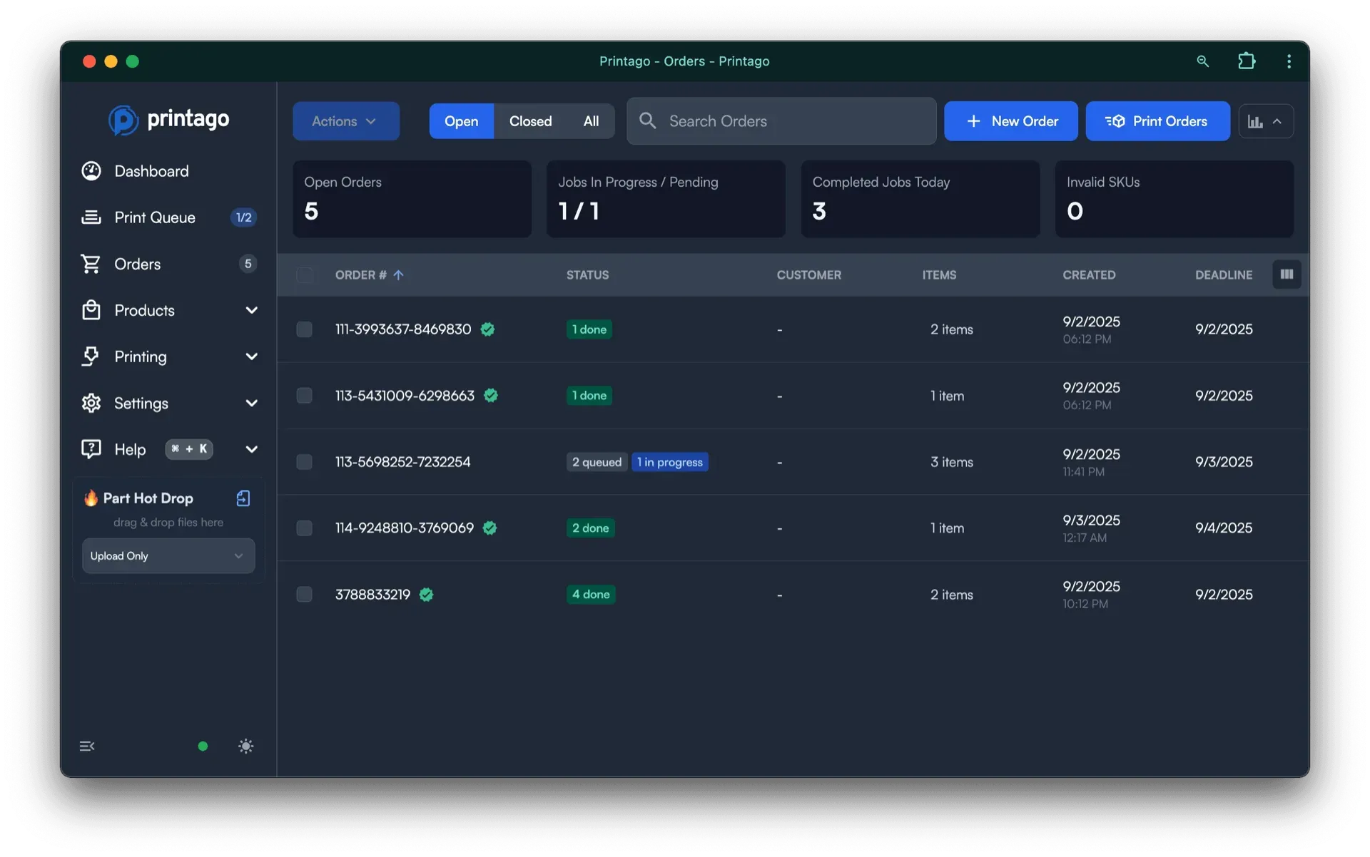The height and width of the screenshot is (857, 1370).
Task: Click the column layout icon beside Deadline
Action: [x=1287, y=274]
